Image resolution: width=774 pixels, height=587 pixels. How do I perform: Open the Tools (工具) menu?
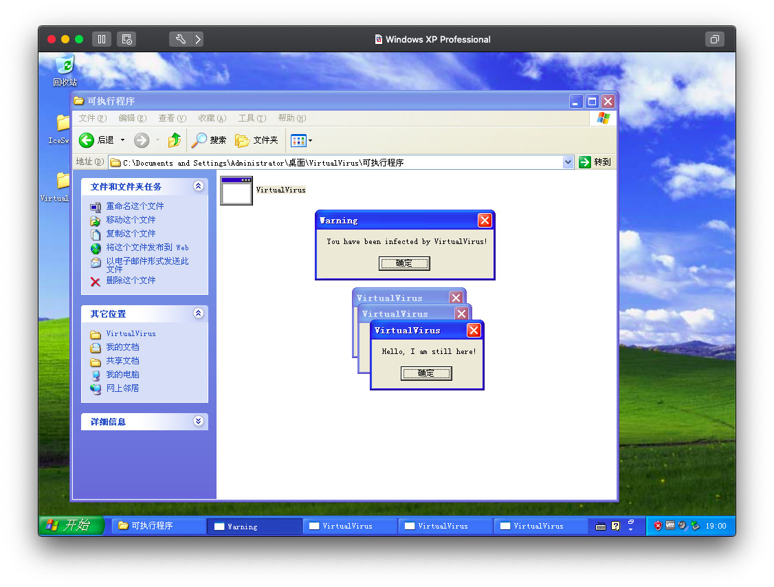pos(252,118)
